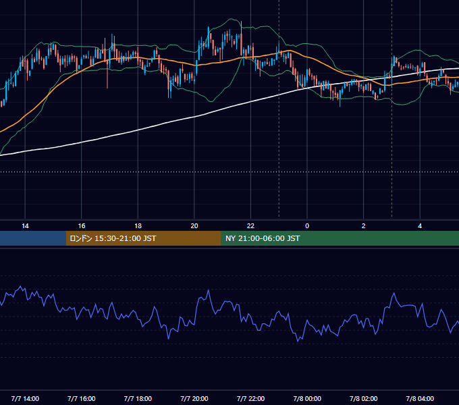Image resolution: width=459 pixels, height=405 pixels.
Task: Click the 16 hour label on price chart axis
Action: 82,226
